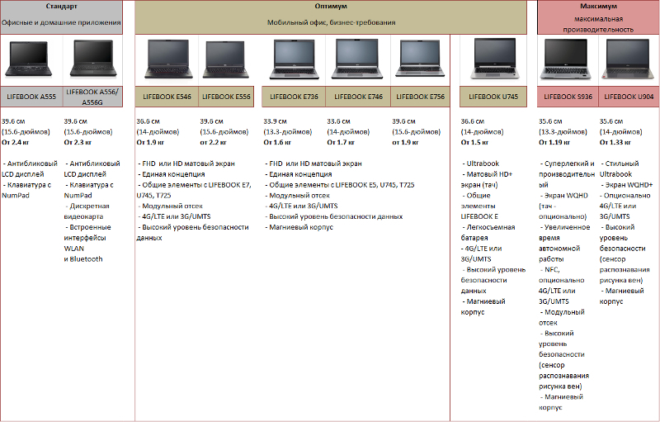
Task: Click 'Общие элементы с LIFEBOOK E5, U745, T725'
Action: tap(342, 185)
